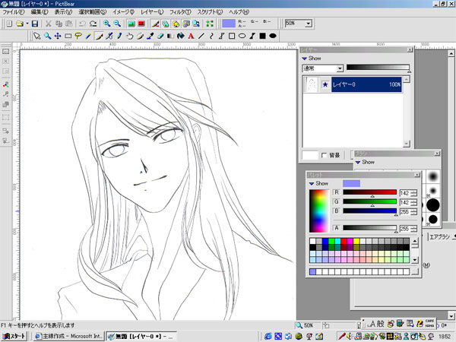The image size is (456, 342).
Task: Select the filled black ellipse tool
Action: tap(272, 35)
